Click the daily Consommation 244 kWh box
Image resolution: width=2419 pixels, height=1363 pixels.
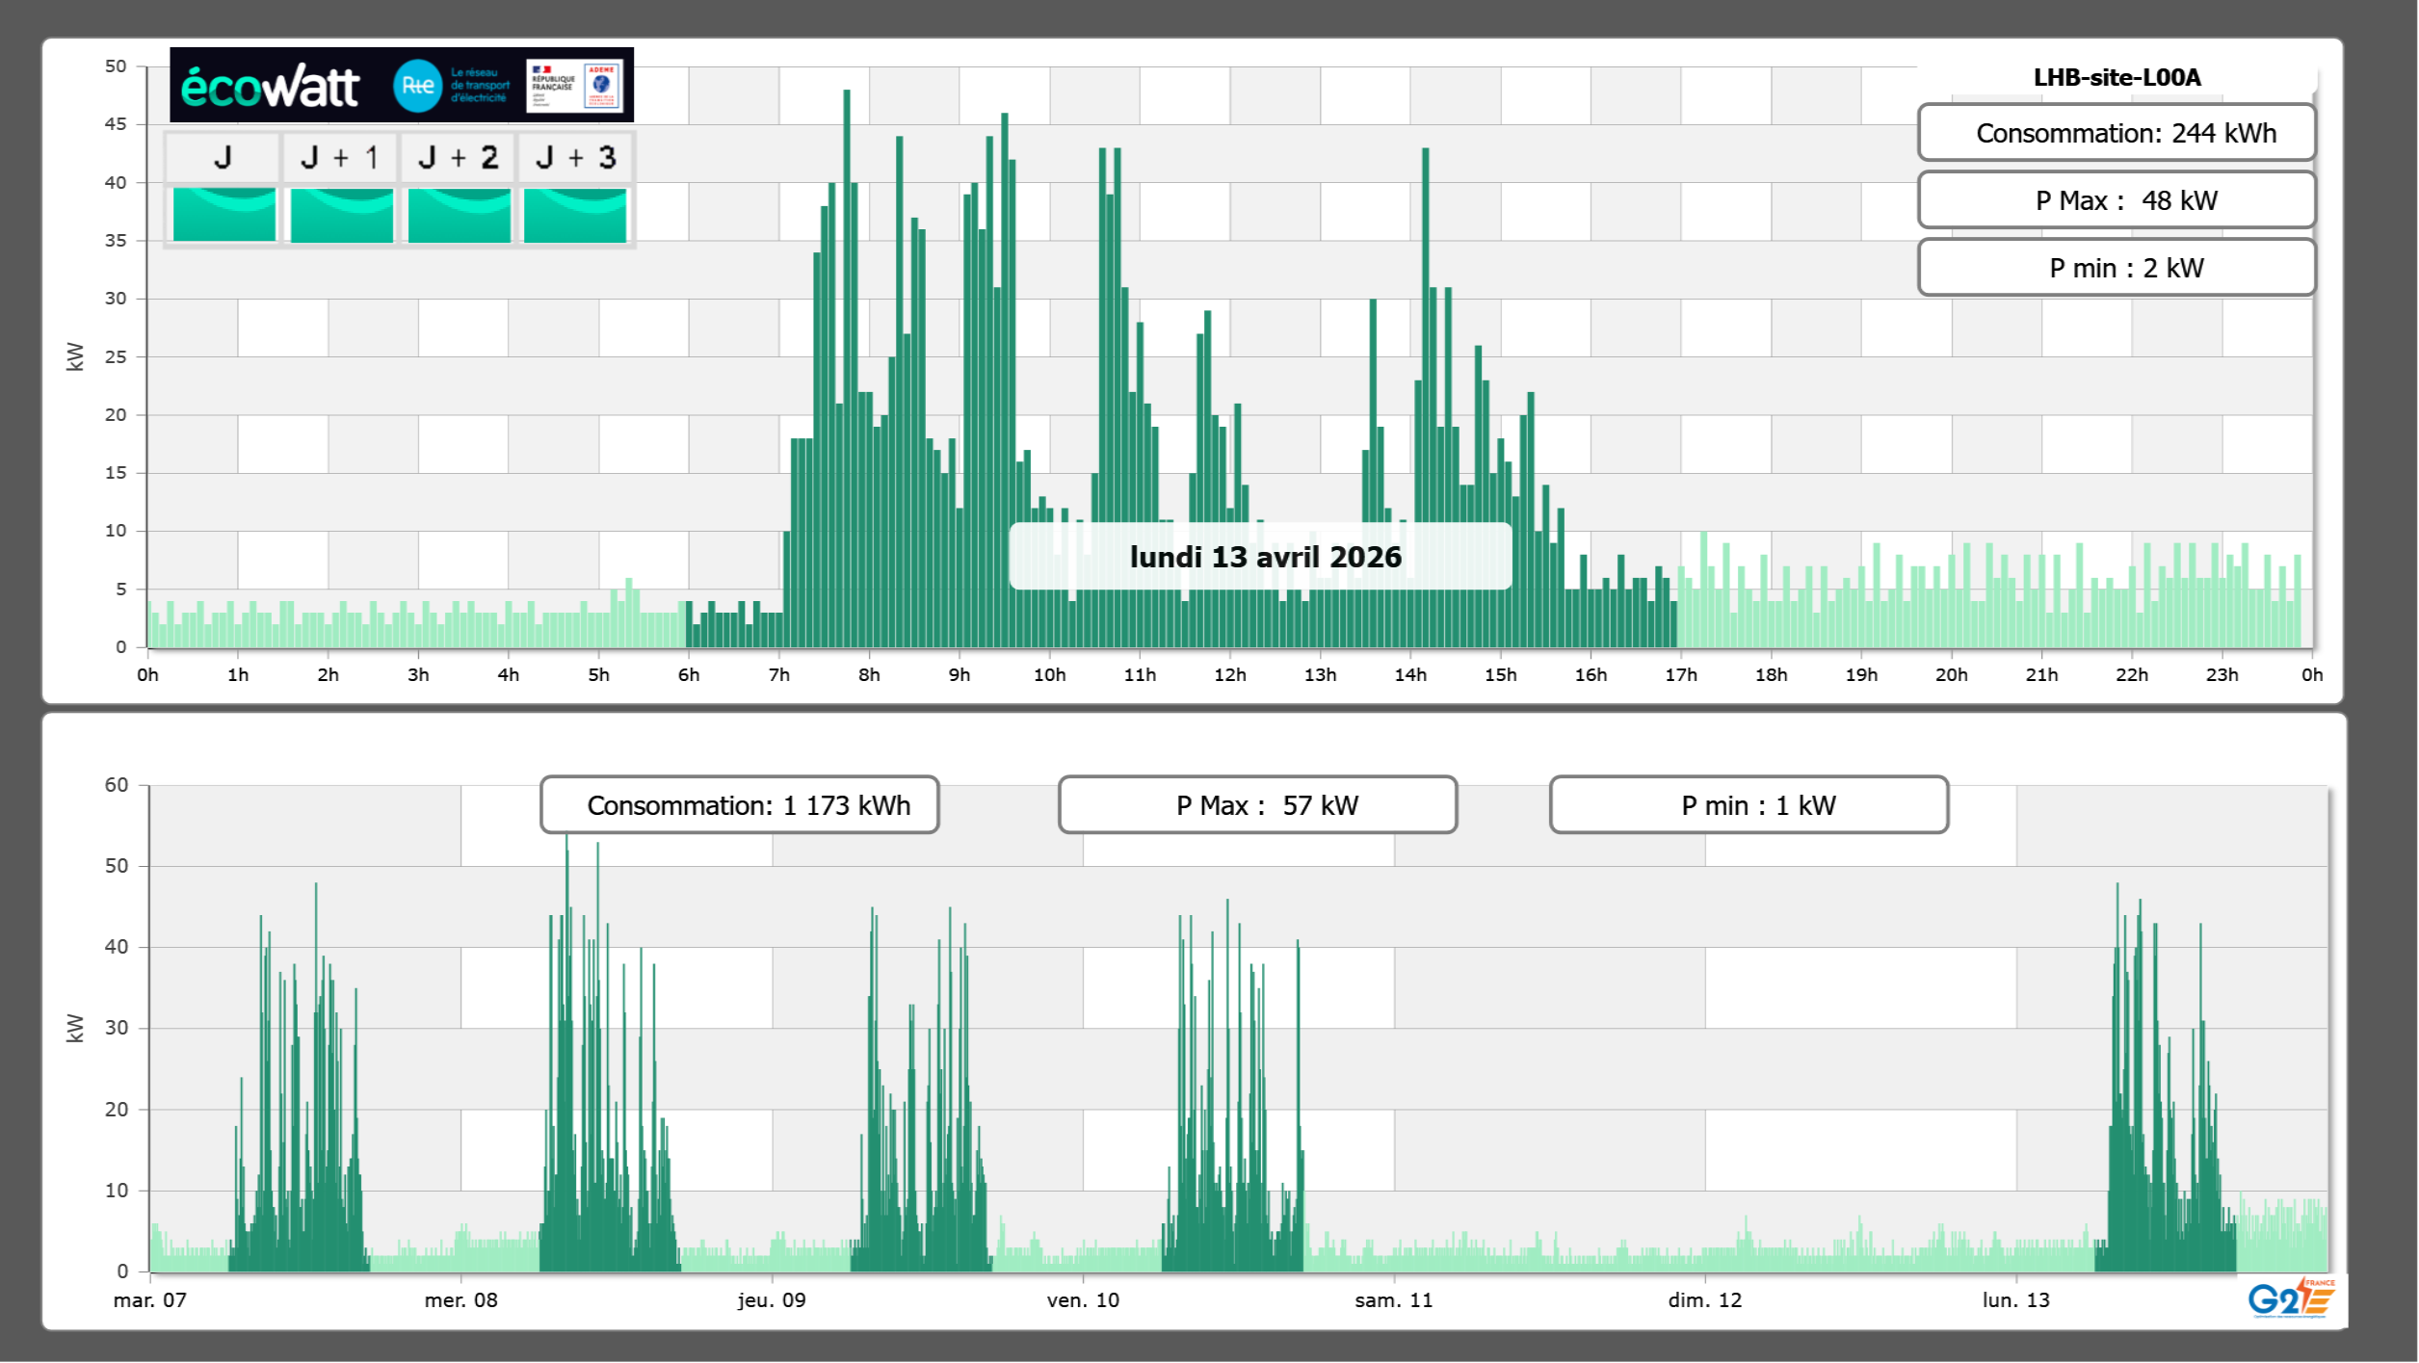point(2116,133)
